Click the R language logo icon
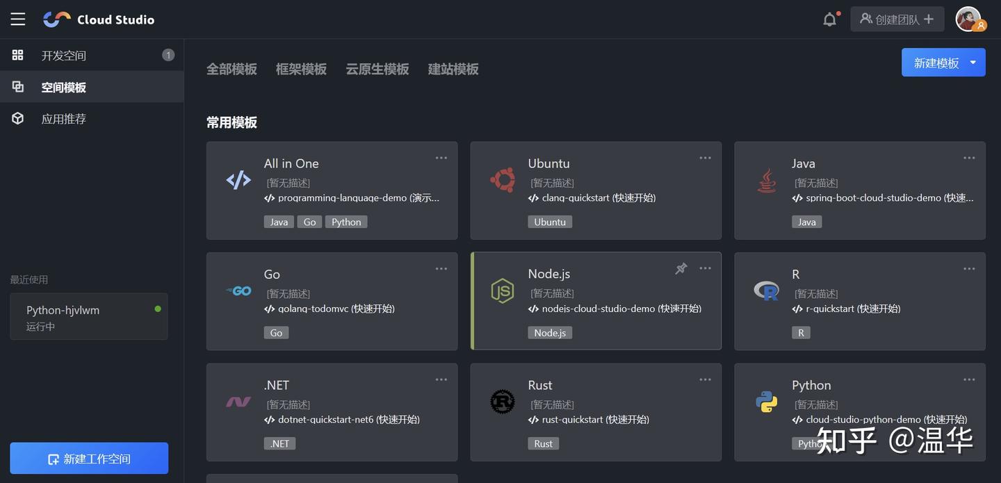The height and width of the screenshot is (483, 1001). click(766, 290)
